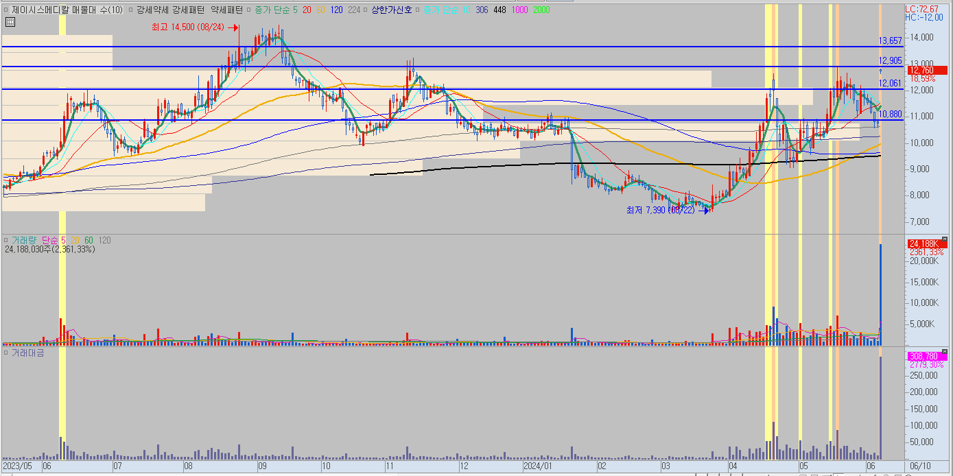The height and width of the screenshot is (476, 953).
Task: Toggle the square marker before 종가 단순 5
Action: click(249, 10)
